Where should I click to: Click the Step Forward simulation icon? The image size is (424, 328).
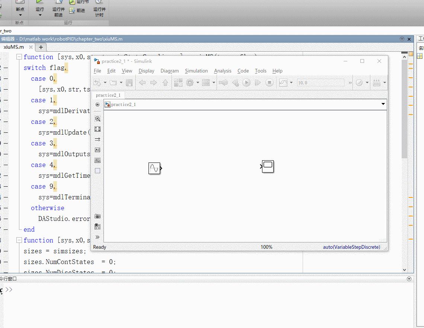pos(258,83)
